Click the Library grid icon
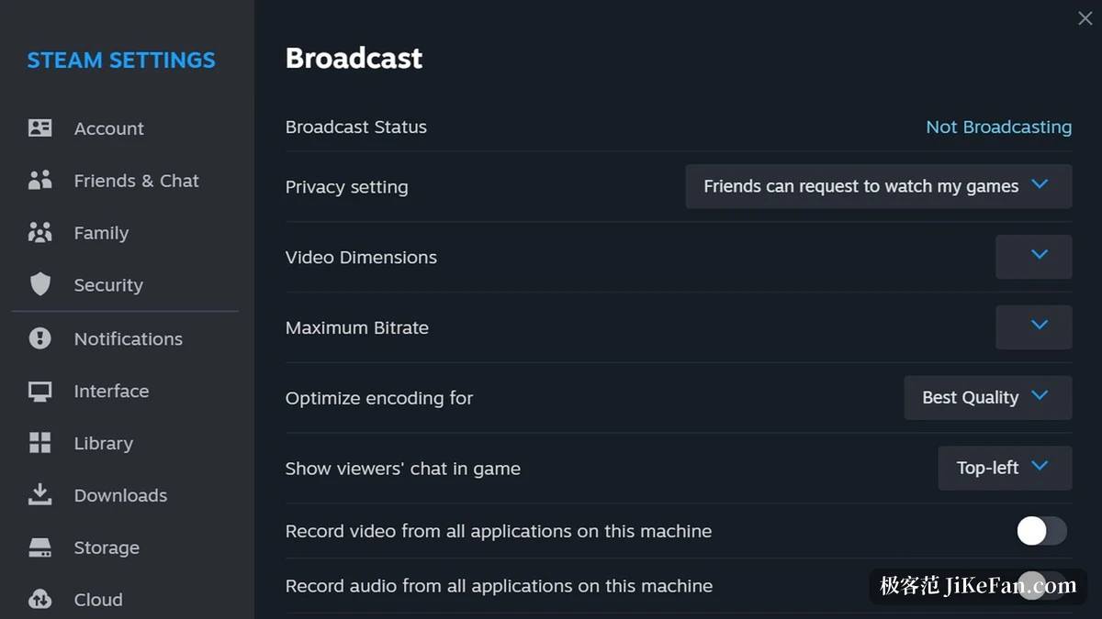The height and width of the screenshot is (619, 1102). point(40,444)
